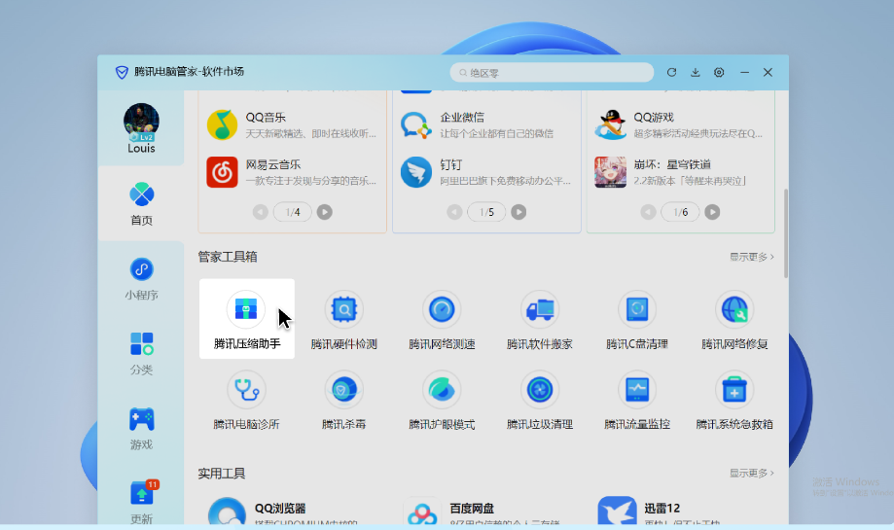Click the 企业微信 app icon
The image size is (894, 530).
click(x=415, y=124)
